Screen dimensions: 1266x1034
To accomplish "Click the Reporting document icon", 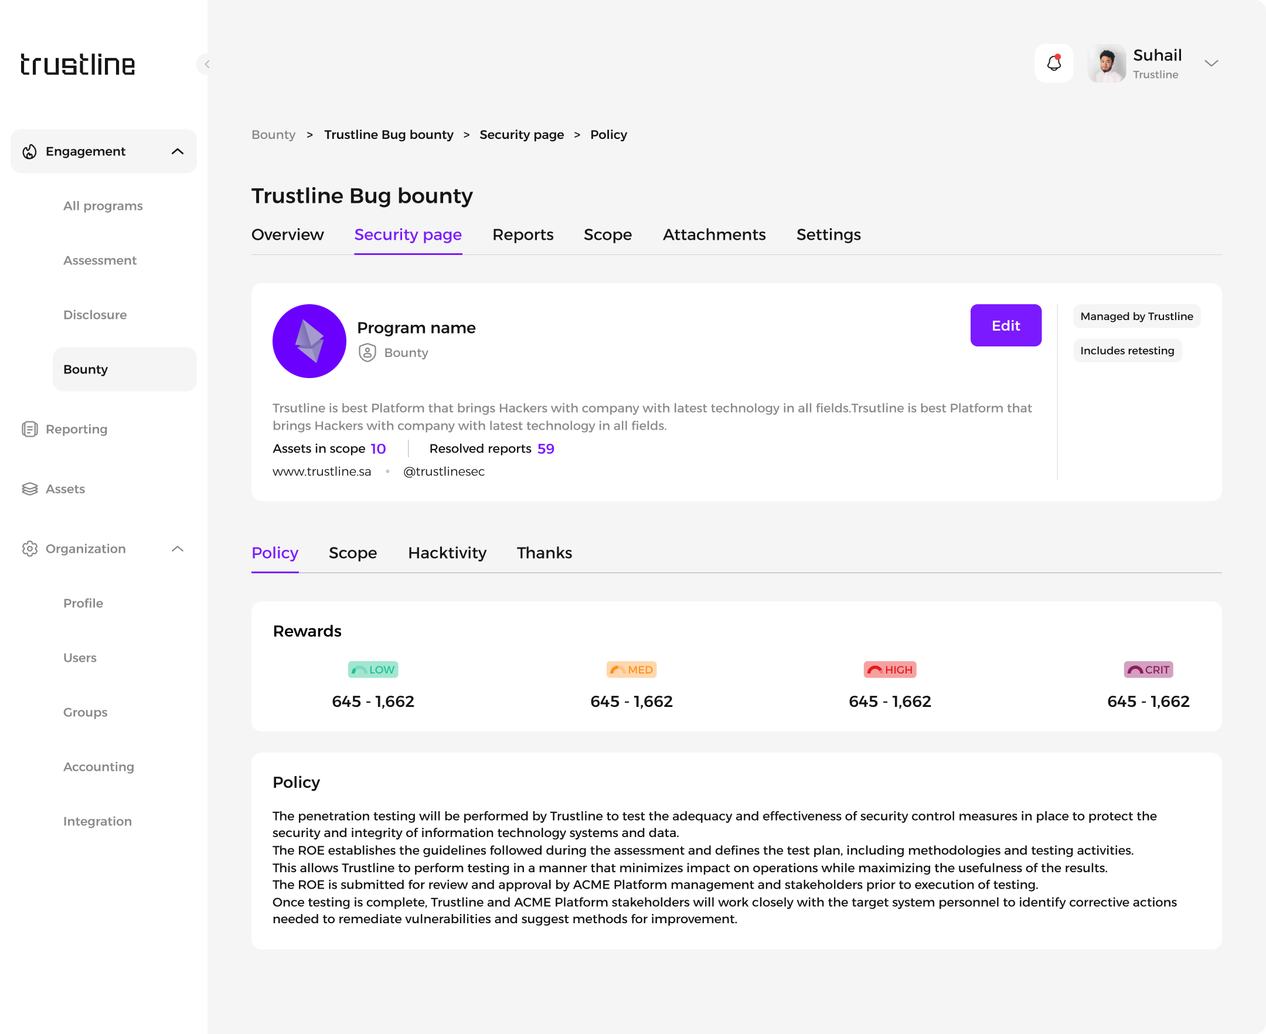I will click(30, 430).
